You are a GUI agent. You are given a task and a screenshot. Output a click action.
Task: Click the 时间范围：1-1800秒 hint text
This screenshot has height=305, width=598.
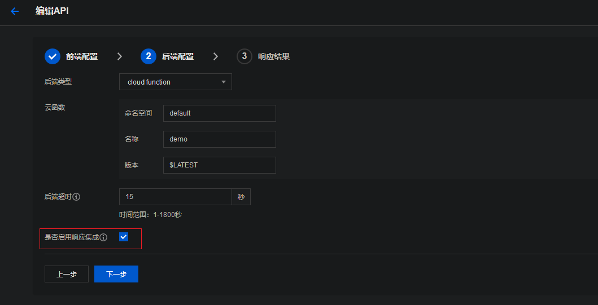point(151,215)
